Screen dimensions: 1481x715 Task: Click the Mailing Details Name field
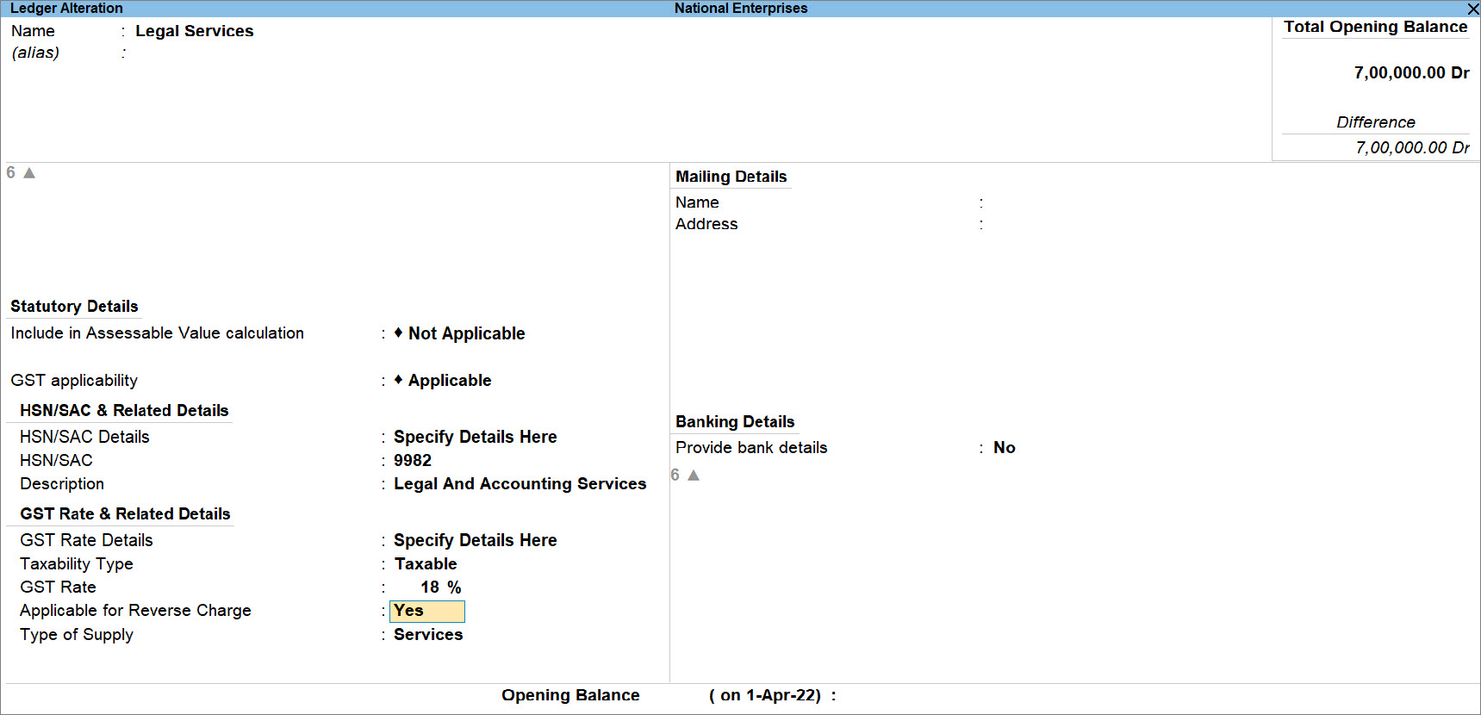tap(1120, 202)
